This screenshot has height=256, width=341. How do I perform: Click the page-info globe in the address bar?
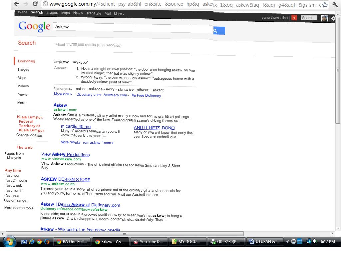click(45, 4)
